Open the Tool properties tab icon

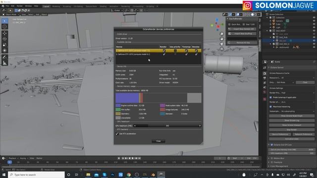(264, 68)
